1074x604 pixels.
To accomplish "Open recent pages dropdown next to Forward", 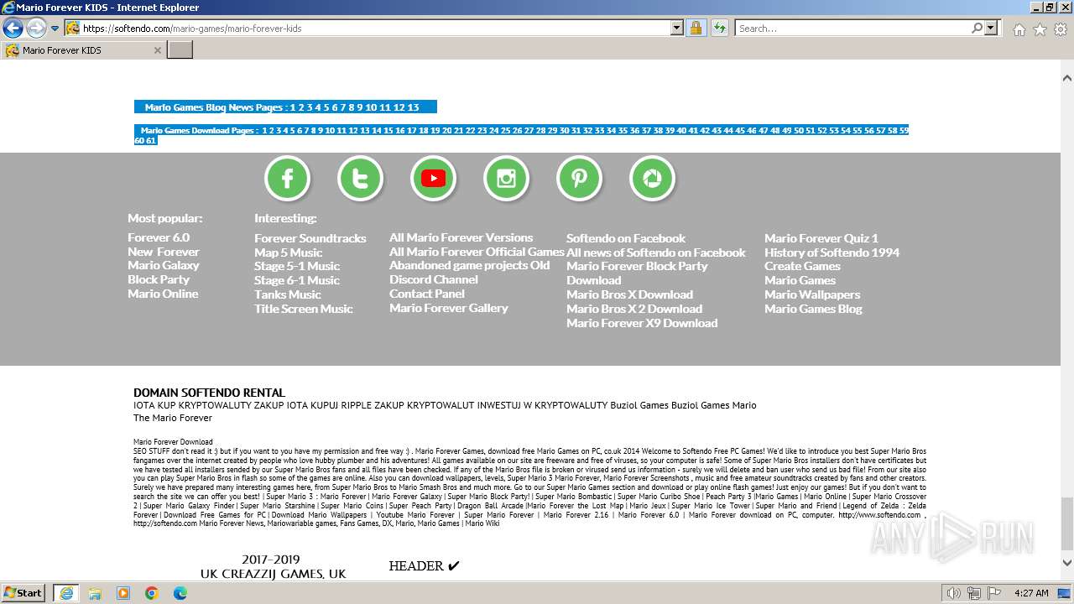I will [x=55, y=29].
